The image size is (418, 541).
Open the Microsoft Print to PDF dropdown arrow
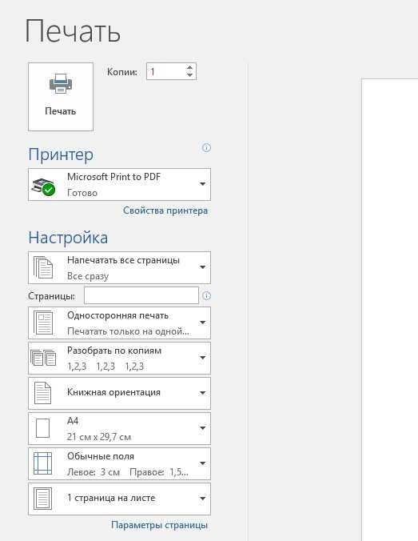tap(203, 184)
